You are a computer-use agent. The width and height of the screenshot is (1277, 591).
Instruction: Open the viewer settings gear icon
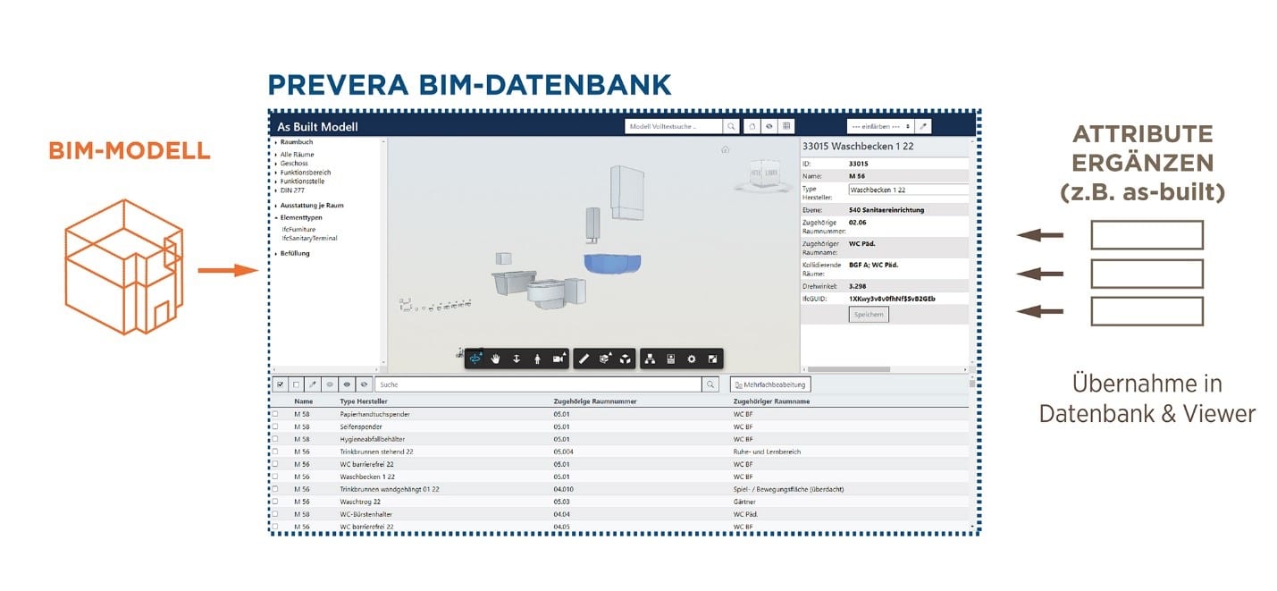click(x=693, y=359)
